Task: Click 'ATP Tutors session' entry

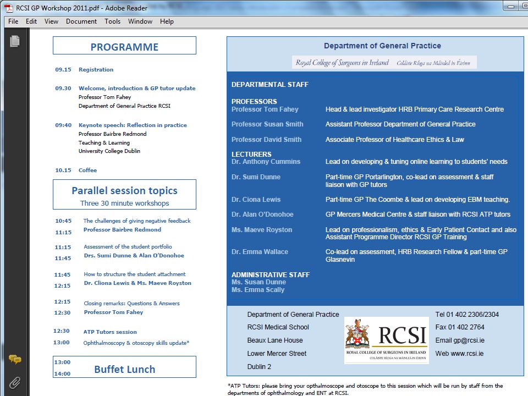Action: 110,332
